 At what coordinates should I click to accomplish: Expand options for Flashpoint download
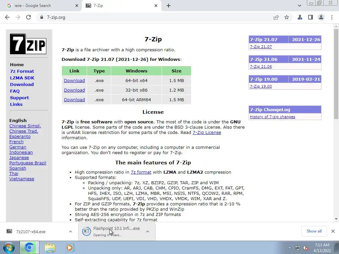[x=148, y=232]
